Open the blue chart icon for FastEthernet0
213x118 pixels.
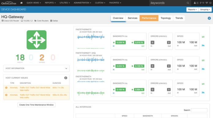[203, 45]
